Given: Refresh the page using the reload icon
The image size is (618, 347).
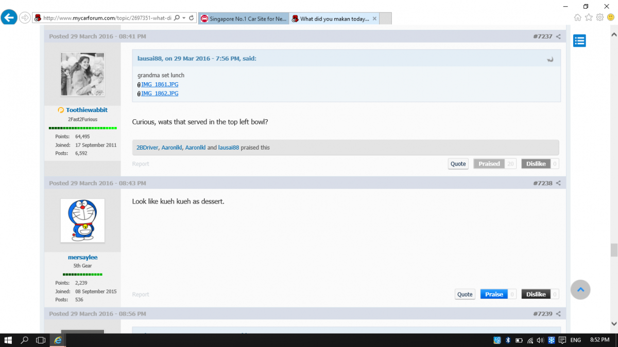Looking at the screenshot, I should pyautogui.click(x=192, y=18).
